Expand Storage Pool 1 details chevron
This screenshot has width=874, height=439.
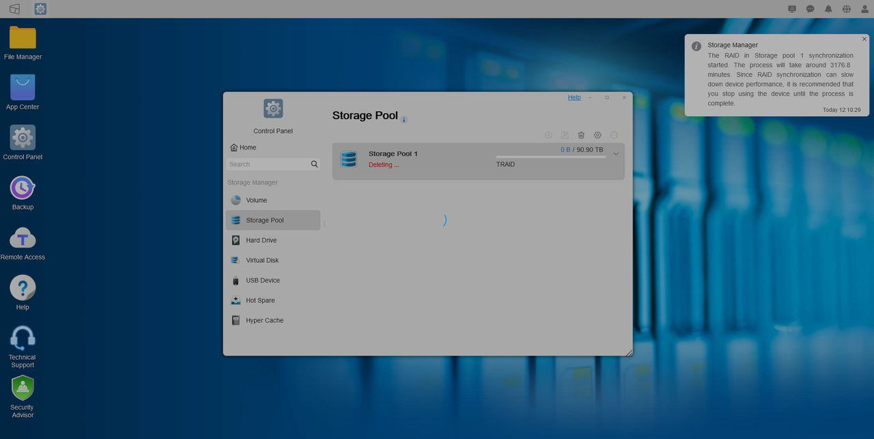pyautogui.click(x=616, y=154)
